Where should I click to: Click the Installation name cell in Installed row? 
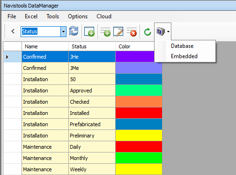click(45, 113)
